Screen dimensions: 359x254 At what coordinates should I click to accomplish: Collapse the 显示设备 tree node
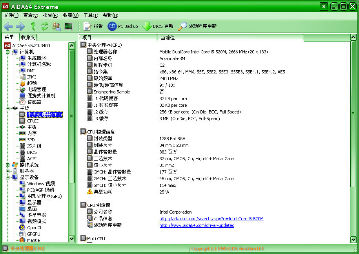click(7, 177)
